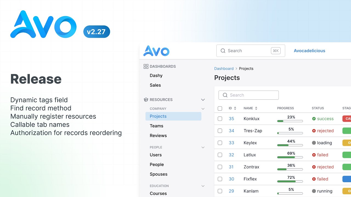Viewport: 351px width, 197px height.
Task: Click the Dashboards grid icon
Action: point(146,66)
